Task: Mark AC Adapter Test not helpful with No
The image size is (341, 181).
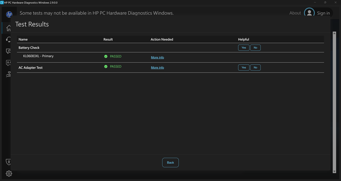Action: click(255, 68)
